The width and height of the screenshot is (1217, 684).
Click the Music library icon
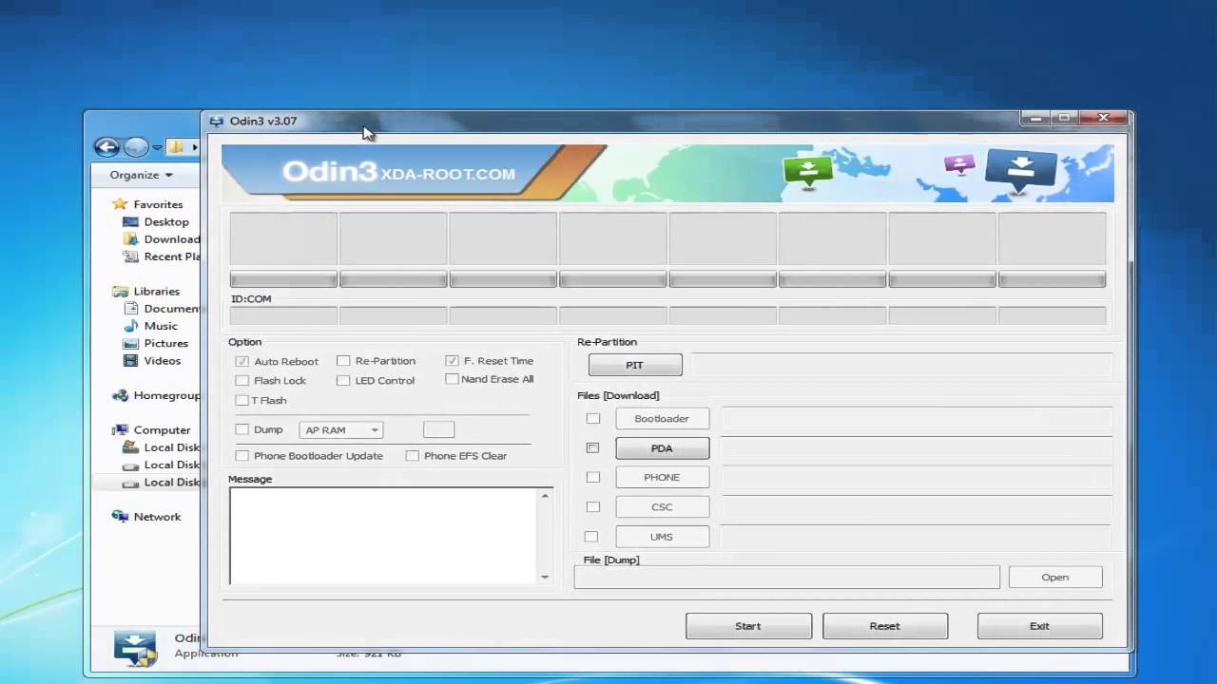click(x=131, y=326)
